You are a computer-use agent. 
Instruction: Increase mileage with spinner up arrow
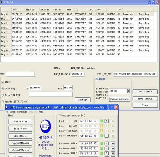(129, 90)
